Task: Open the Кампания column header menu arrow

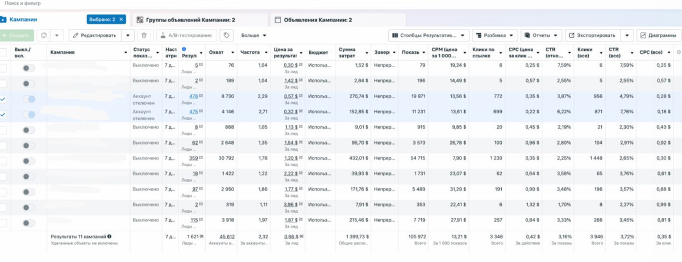Action: [x=126, y=52]
